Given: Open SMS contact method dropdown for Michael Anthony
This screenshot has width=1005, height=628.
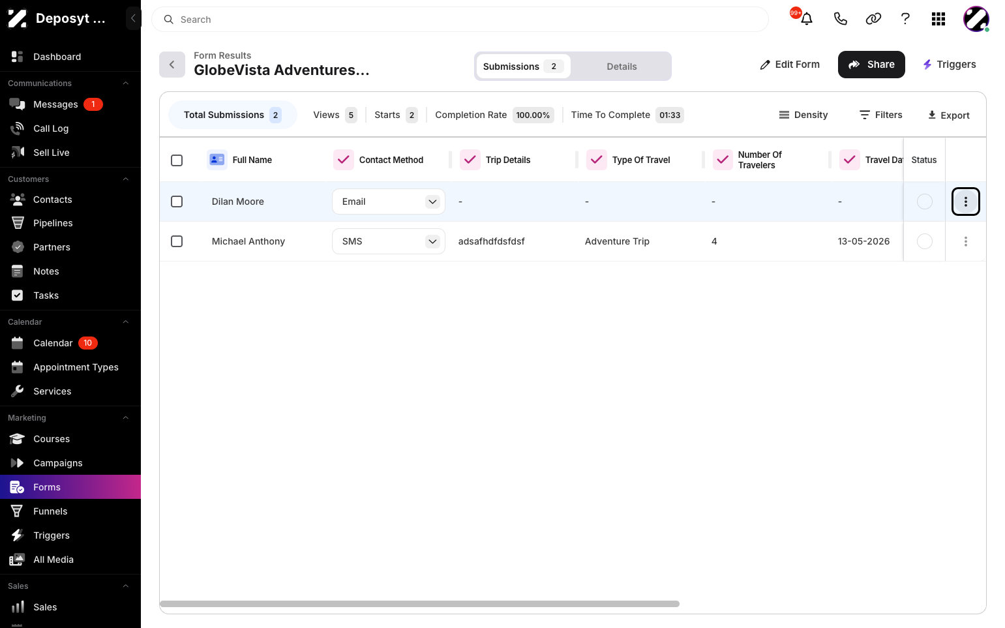Looking at the screenshot, I should (x=389, y=241).
